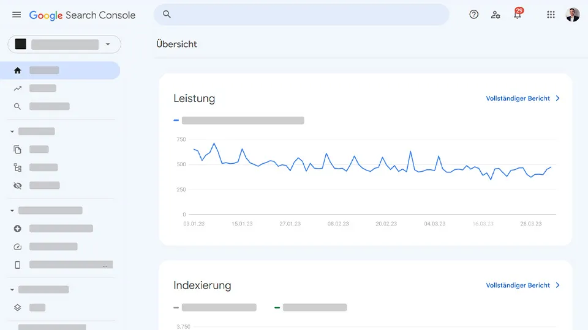
Task: Open the notifications bell with badge 29
Action: point(518,14)
